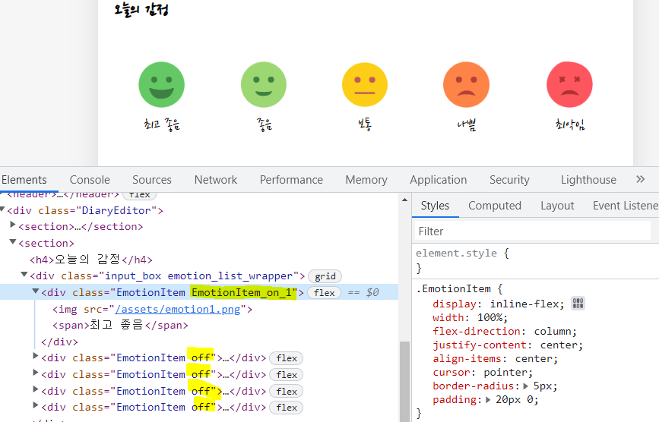The height and width of the screenshot is (422, 659).
Task: Open the Elements tab
Action: [24, 180]
